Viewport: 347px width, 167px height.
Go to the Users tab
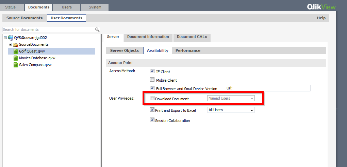coord(67,7)
